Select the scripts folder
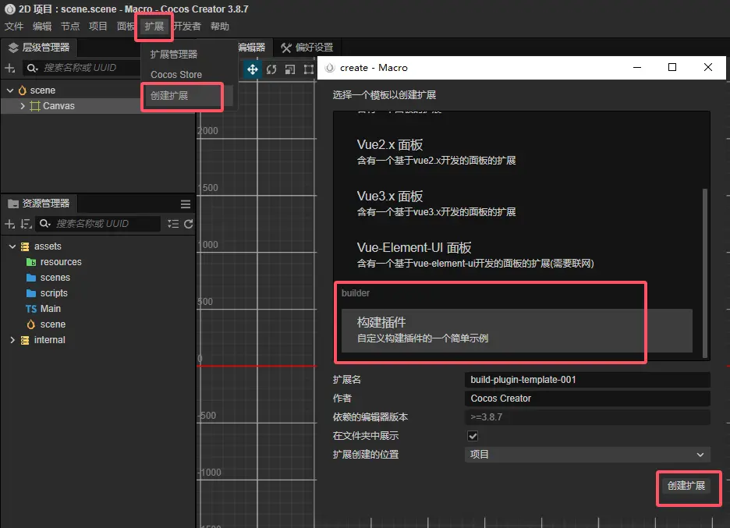The width and height of the screenshot is (730, 528). point(54,293)
